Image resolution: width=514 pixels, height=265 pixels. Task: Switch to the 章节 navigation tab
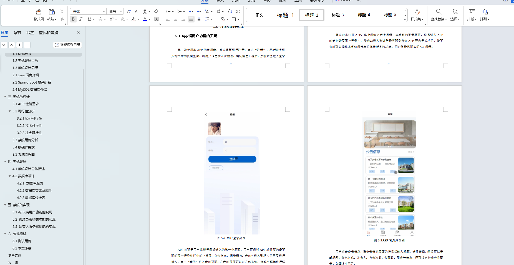pos(17,33)
